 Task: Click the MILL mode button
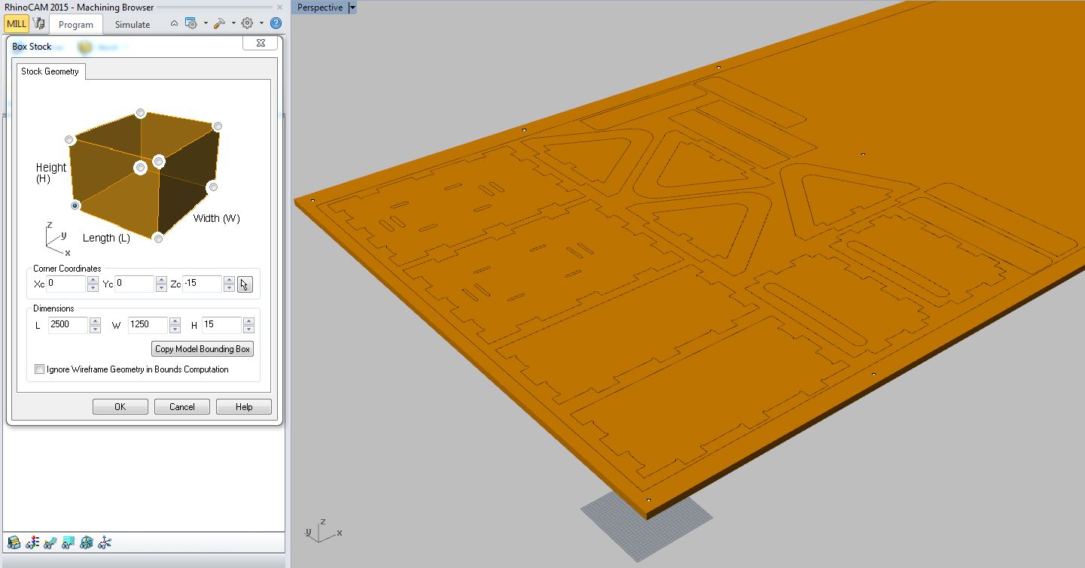point(17,23)
